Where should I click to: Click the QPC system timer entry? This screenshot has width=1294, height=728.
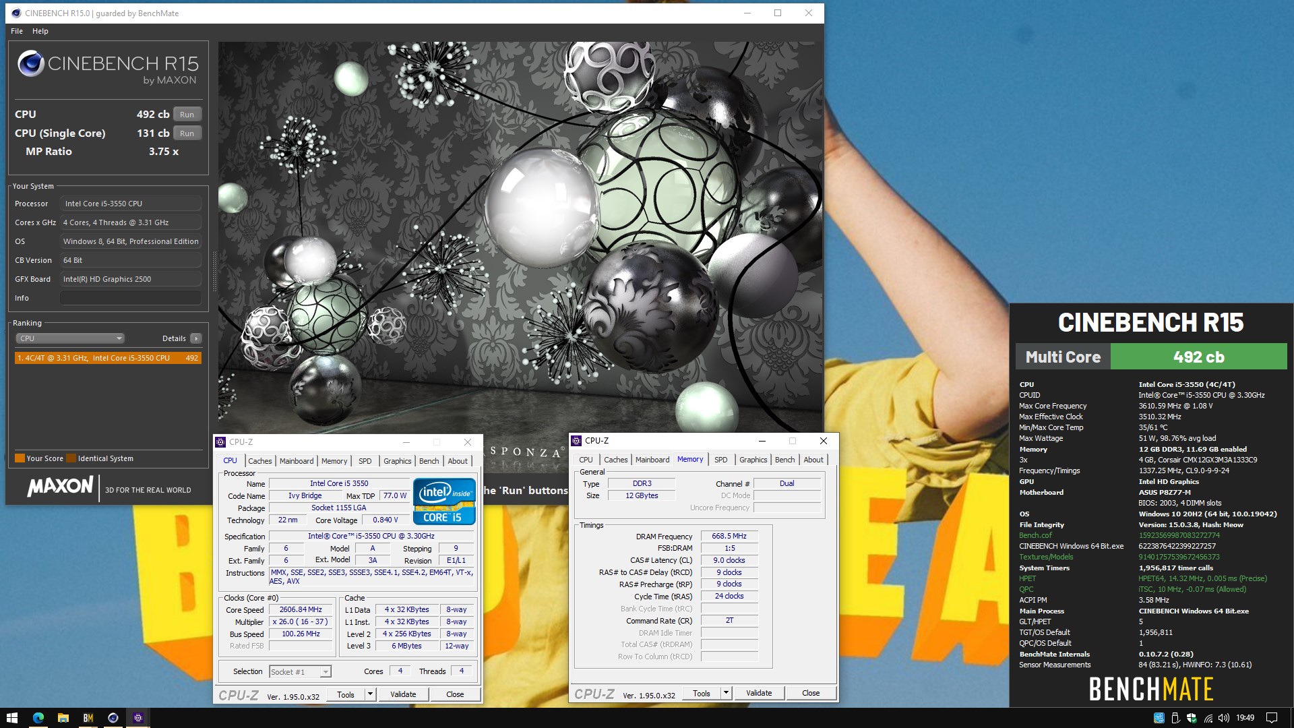pyautogui.click(x=1026, y=589)
